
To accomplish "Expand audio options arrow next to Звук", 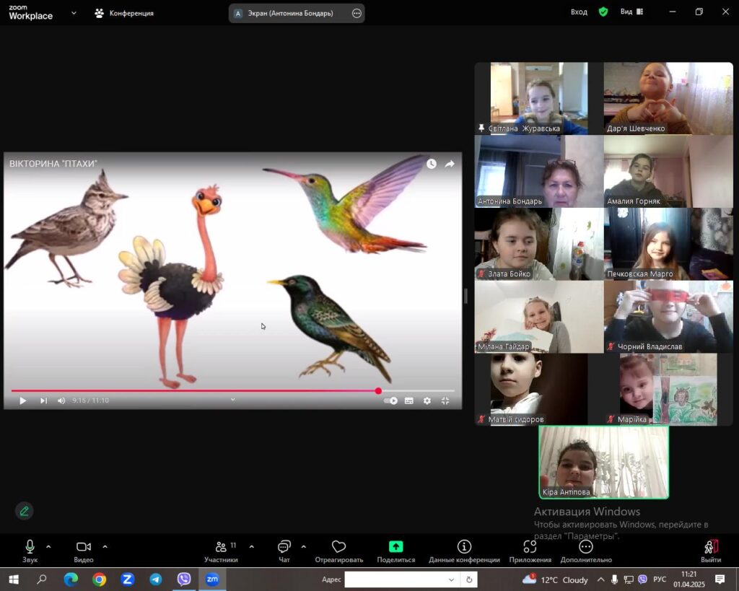I will pyautogui.click(x=48, y=547).
